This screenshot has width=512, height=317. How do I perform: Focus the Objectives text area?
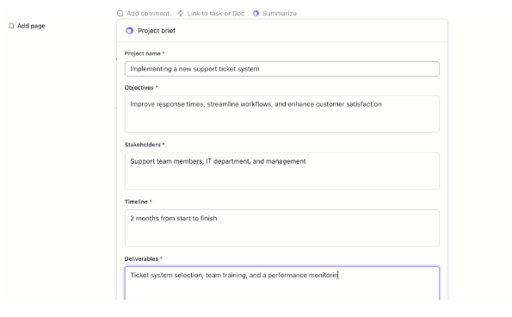[x=281, y=114]
